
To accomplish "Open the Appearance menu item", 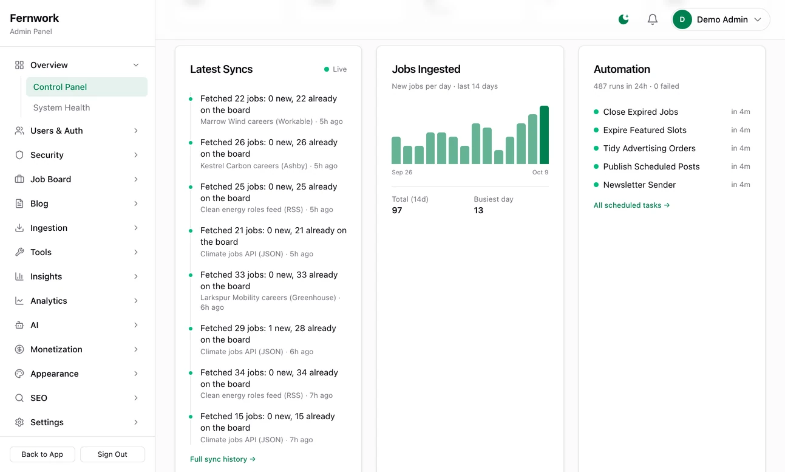I will pyautogui.click(x=77, y=374).
